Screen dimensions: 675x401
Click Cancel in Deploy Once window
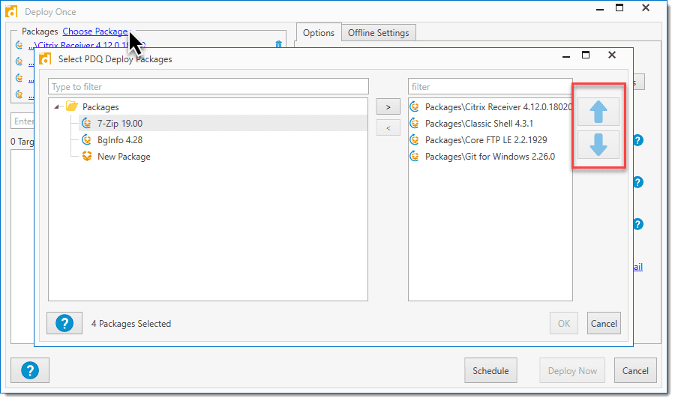click(635, 370)
